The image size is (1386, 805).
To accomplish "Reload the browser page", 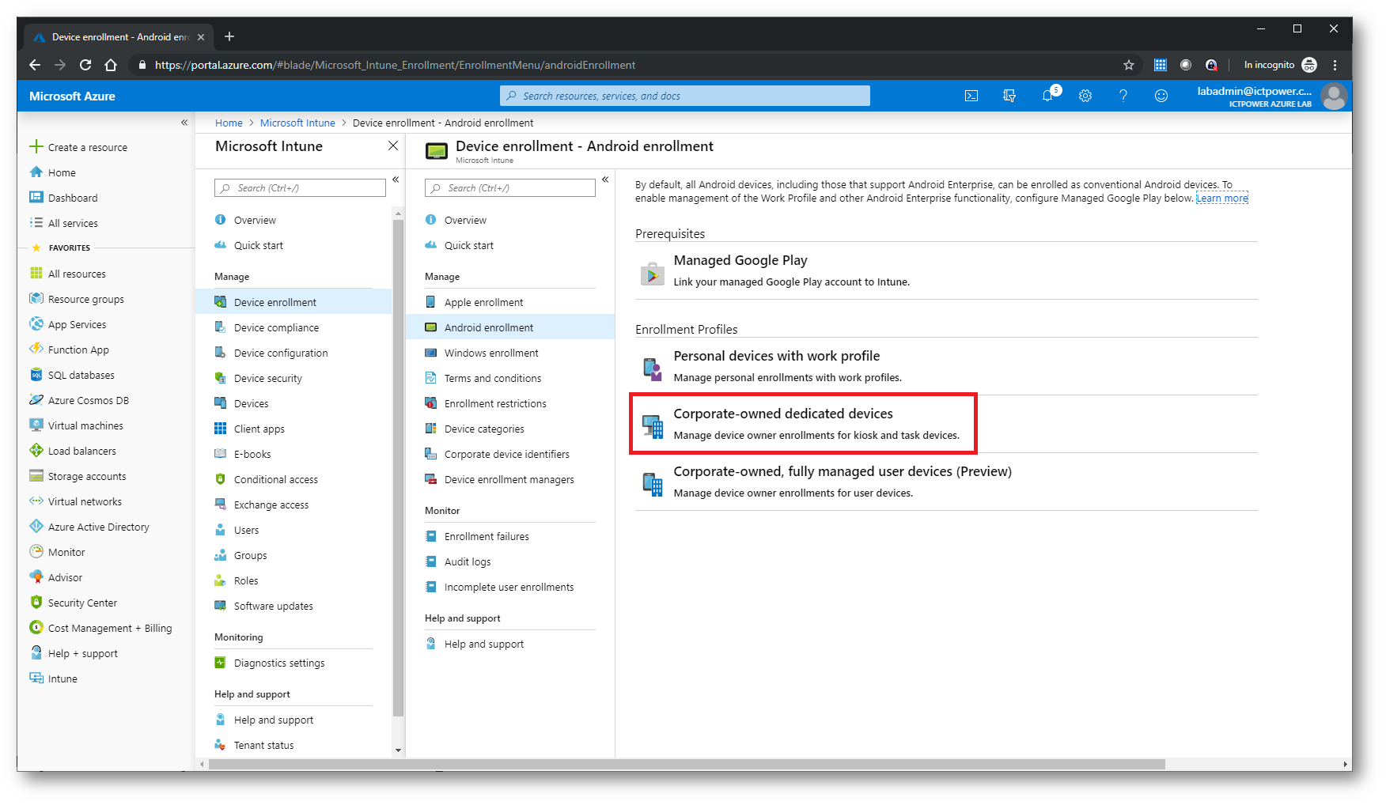I will coord(85,65).
